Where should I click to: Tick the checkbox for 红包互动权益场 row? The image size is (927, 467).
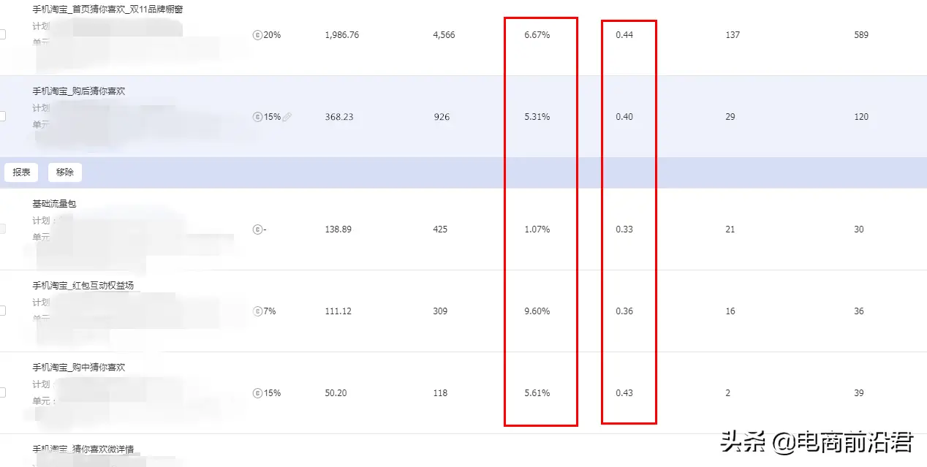pyautogui.click(x=2, y=311)
